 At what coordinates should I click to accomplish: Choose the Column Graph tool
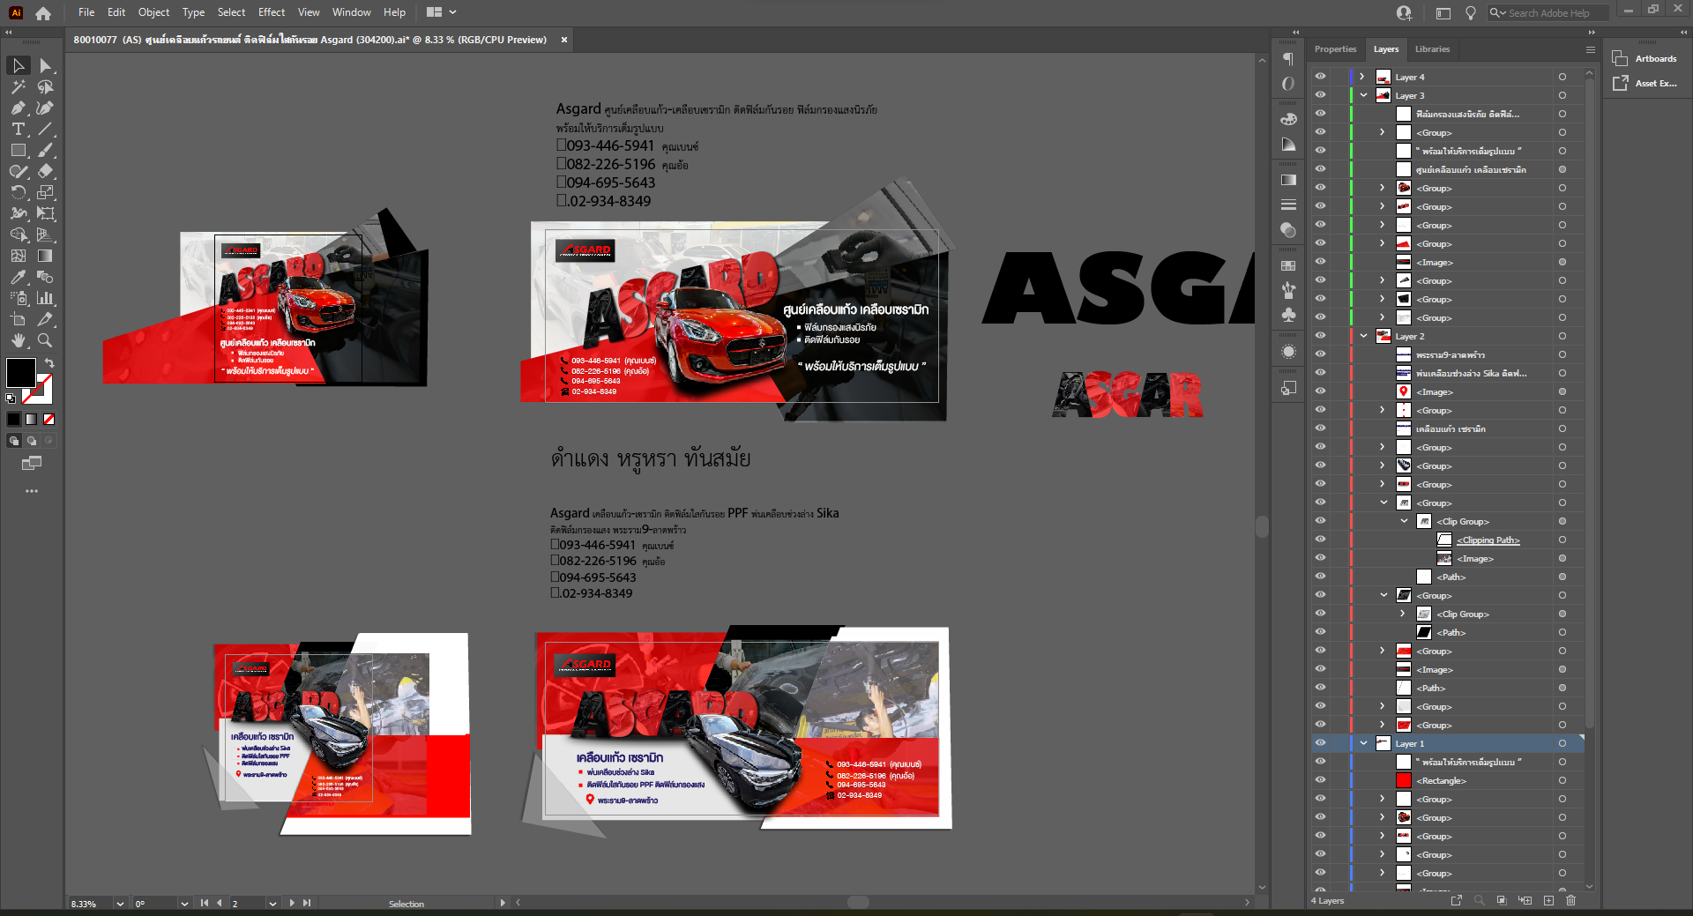point(46,298)
